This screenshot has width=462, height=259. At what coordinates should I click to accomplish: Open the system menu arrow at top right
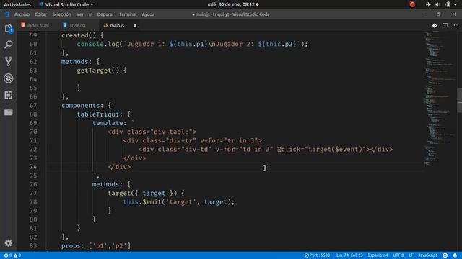456,4
